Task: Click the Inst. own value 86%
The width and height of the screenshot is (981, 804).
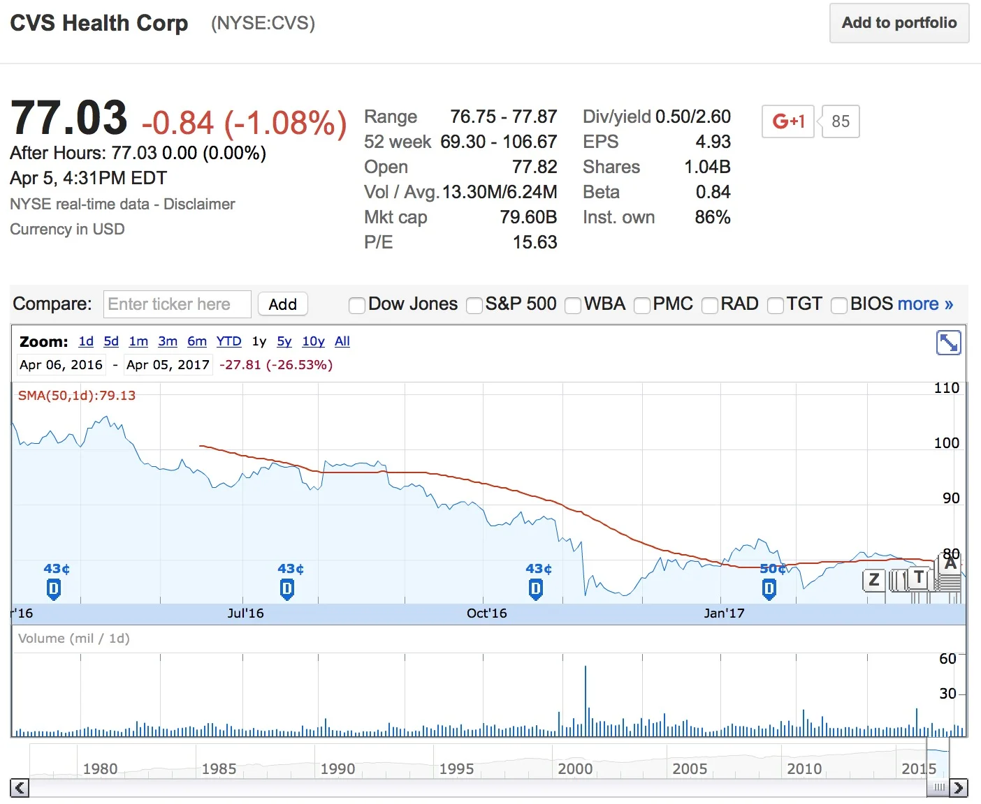Action: pyautogui.click(x=713, y=217)
